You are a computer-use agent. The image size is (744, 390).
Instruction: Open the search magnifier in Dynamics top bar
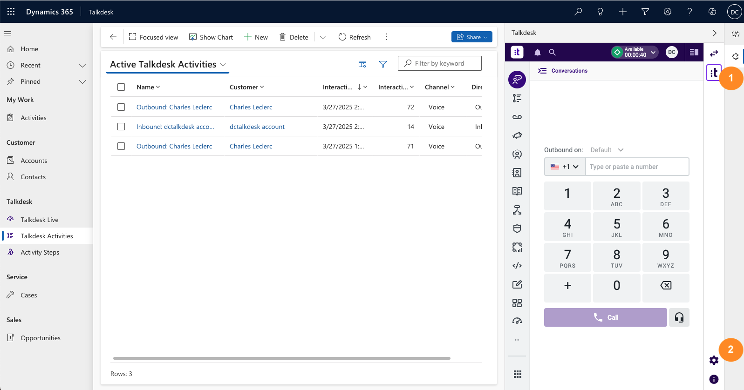(578, 12)
